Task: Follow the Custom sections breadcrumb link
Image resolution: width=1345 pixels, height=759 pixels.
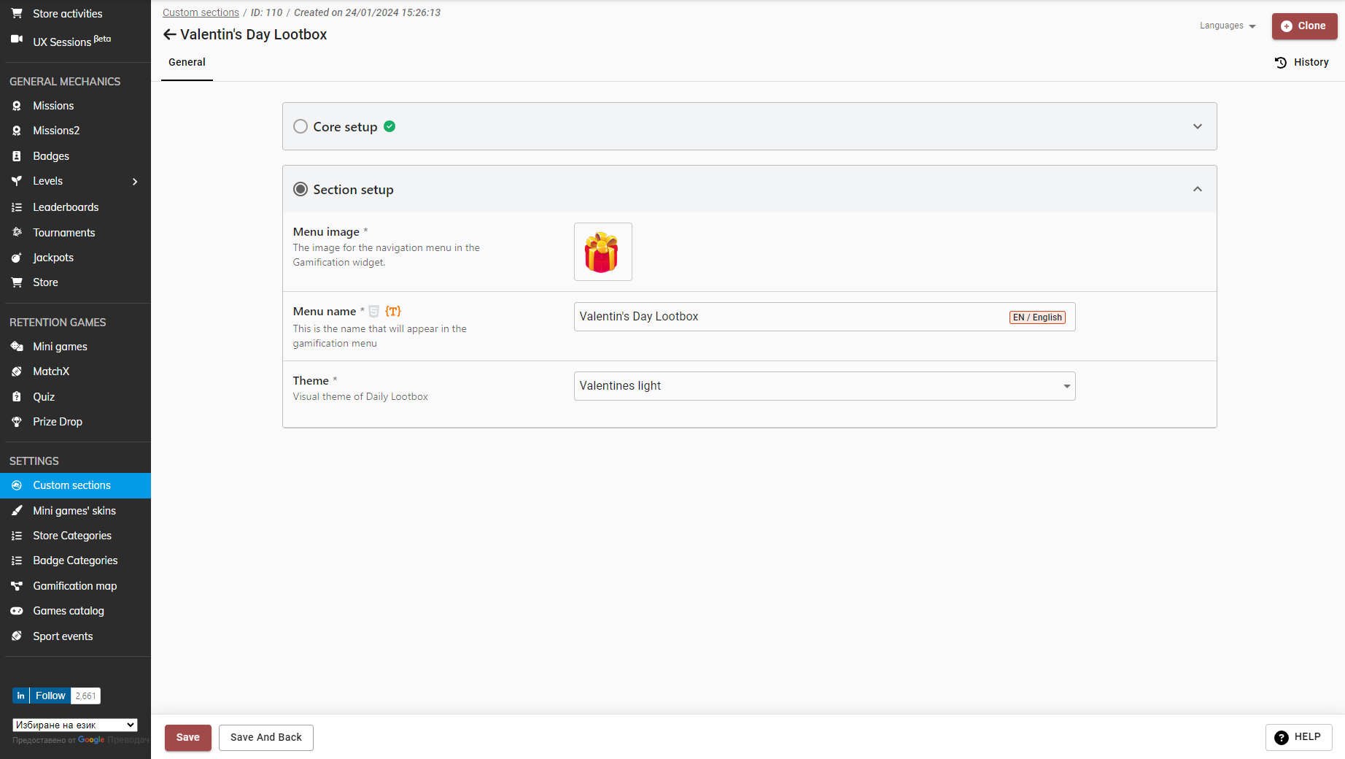Action: point(201,12)
